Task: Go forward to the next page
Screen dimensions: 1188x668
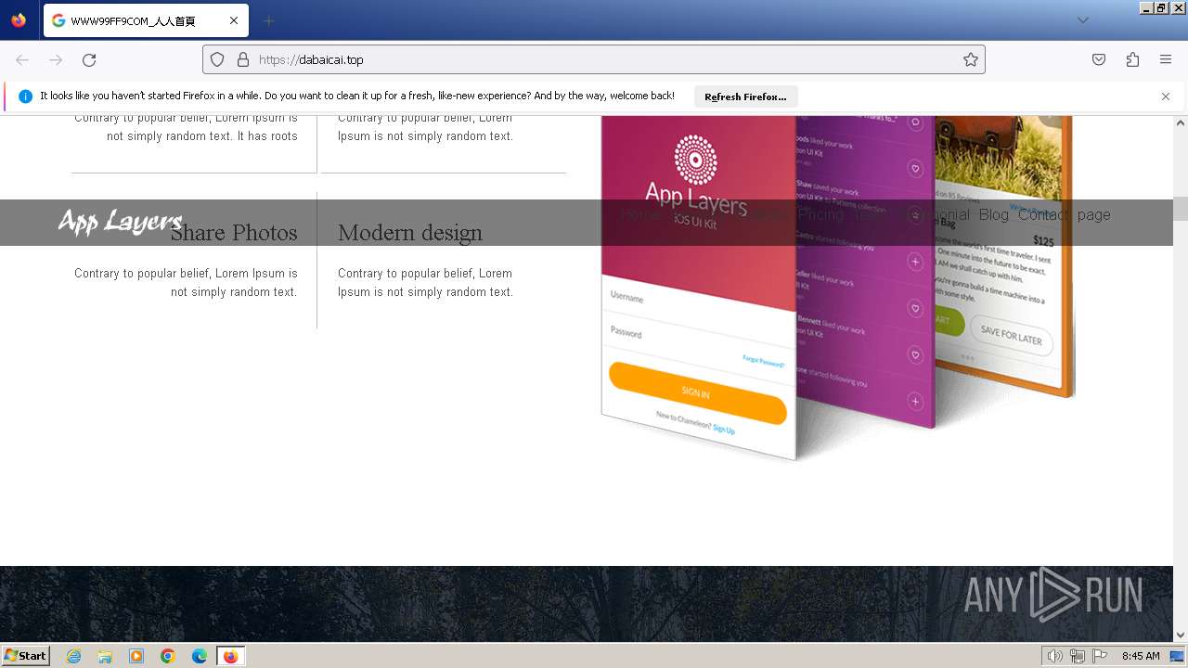Action: [x=56, y=59]
